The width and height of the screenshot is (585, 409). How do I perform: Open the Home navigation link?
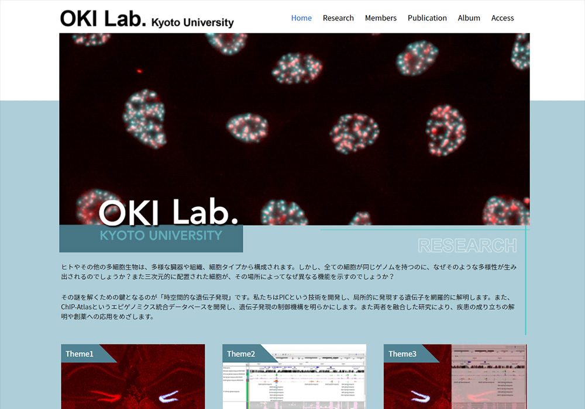(301, 18)
